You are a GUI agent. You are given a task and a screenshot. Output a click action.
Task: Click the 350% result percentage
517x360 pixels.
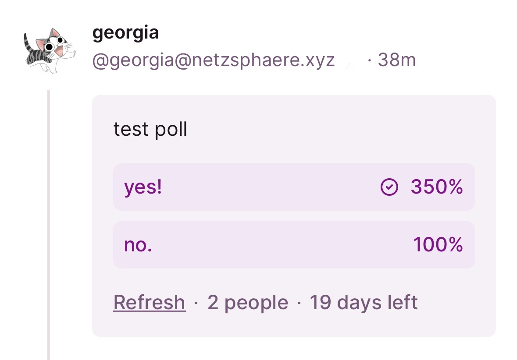coord(437,187)
